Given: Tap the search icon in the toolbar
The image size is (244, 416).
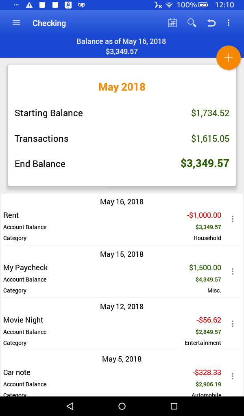Looking at the screenshot, I should 192,23.
